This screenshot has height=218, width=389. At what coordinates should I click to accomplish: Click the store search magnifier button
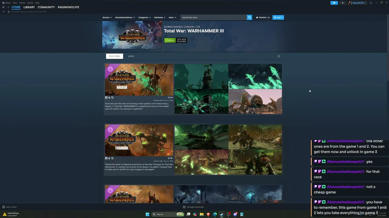coord(250,18)
